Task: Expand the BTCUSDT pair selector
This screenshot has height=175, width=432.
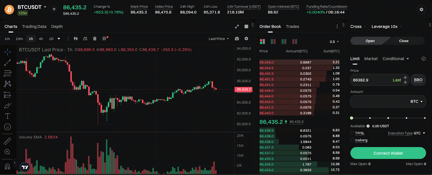Action: click(x=45, y=7)
